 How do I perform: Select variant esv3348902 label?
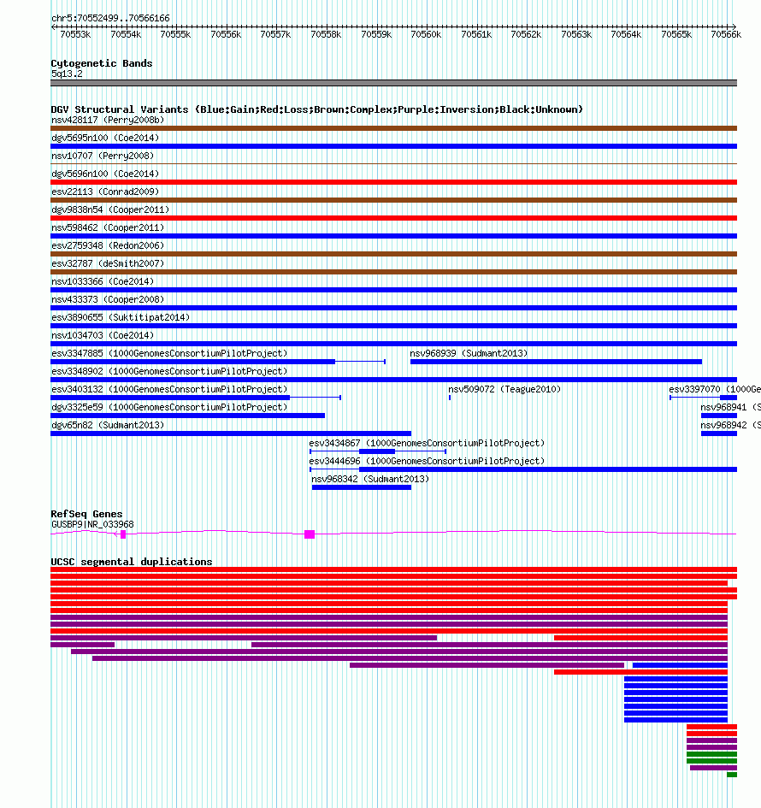169,372
